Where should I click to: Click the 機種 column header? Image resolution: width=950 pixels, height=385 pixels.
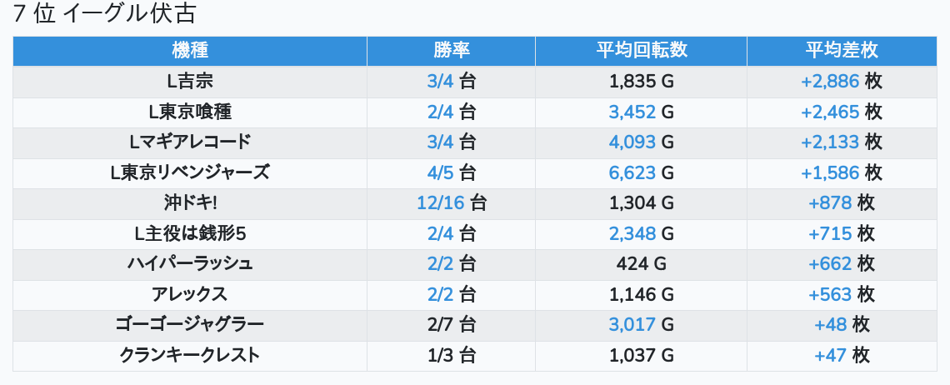pyautogui.click(x=190, y=50)
